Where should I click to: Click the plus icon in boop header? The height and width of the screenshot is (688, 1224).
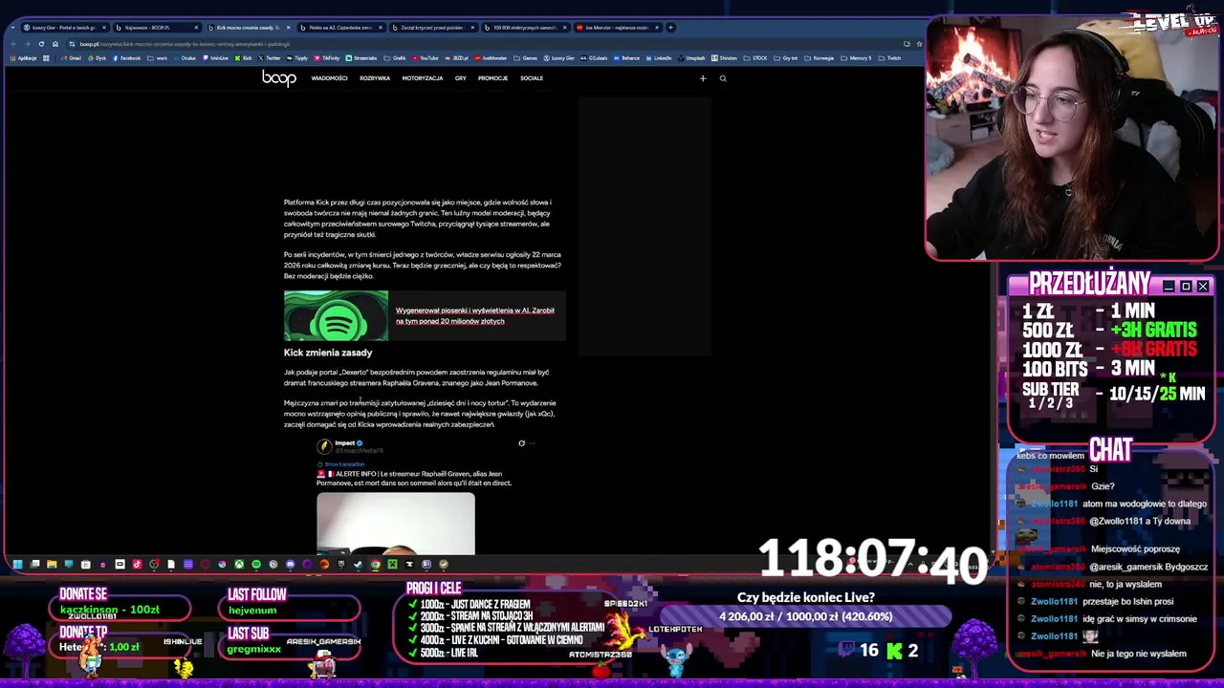703,78
